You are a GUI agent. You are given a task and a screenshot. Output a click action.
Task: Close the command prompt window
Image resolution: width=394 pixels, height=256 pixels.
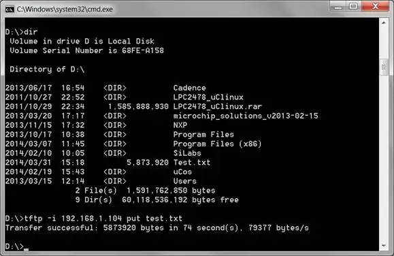[376, 7]
